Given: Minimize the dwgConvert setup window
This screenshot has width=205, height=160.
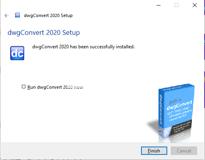Looking at the screenshot, I should [x=159, y=5].
